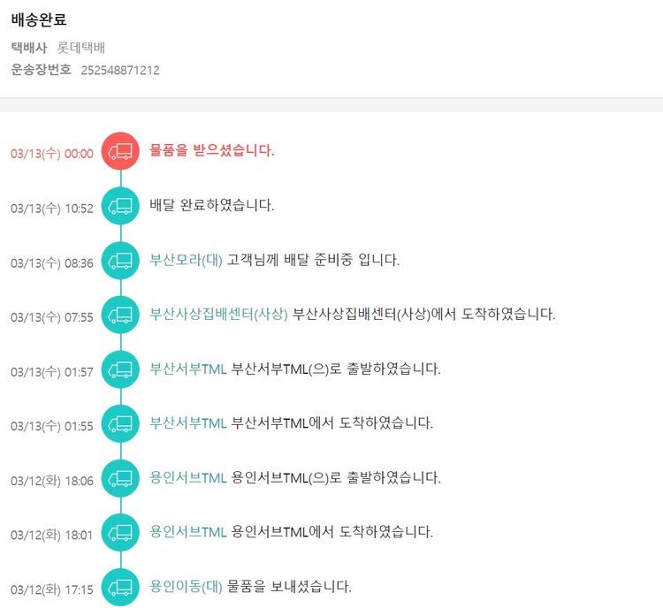Open the 용인이동(대) location link
This screenshot has height=616, width=663.
pyautogui.click(x=186, y=586)
